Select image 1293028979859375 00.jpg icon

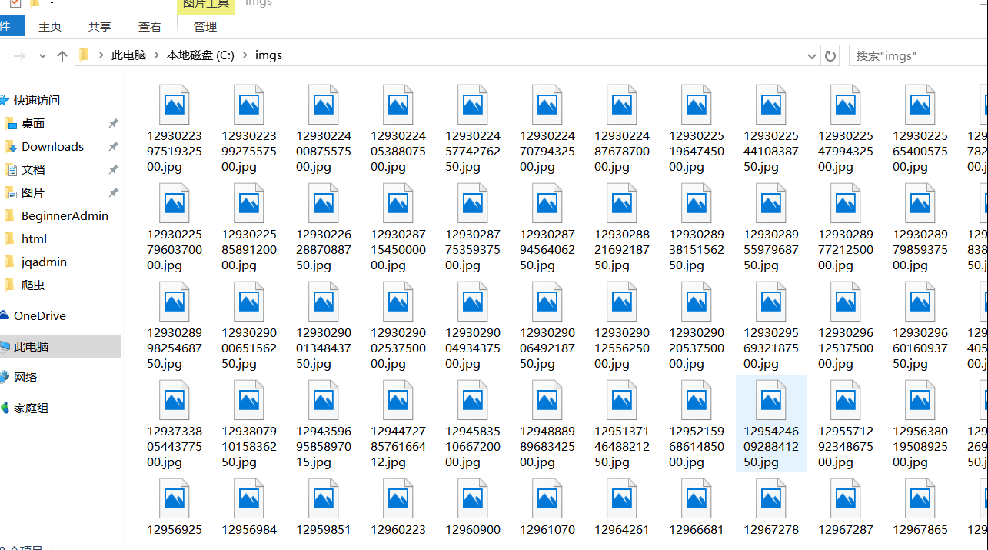pyautogui.click(x=920, y=203)
